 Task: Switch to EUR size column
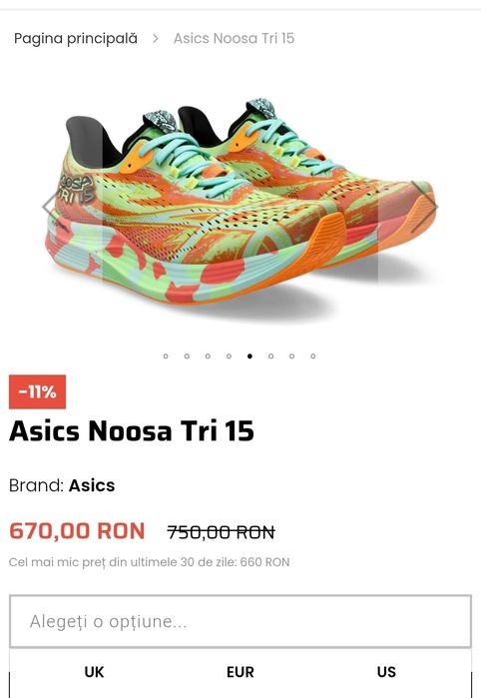tap(240, 672)
